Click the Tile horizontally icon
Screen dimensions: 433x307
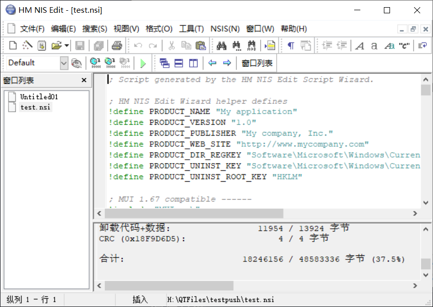pos(179,63)
